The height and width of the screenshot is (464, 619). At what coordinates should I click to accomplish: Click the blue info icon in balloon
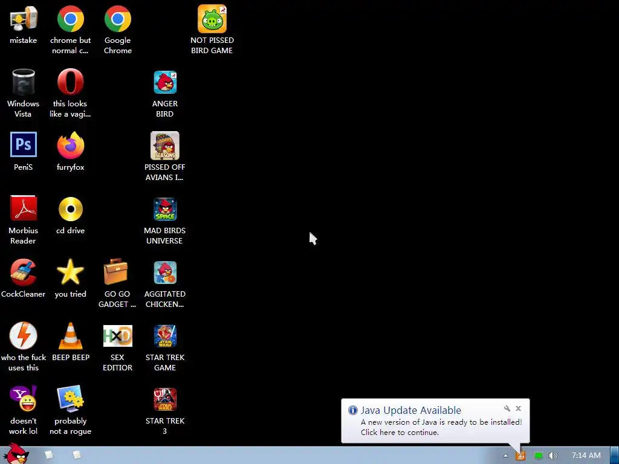coord(352,410)
